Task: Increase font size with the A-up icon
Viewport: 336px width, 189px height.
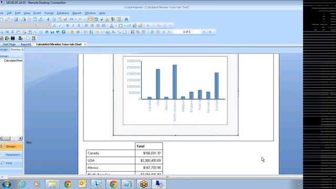Action: (54, 26)
